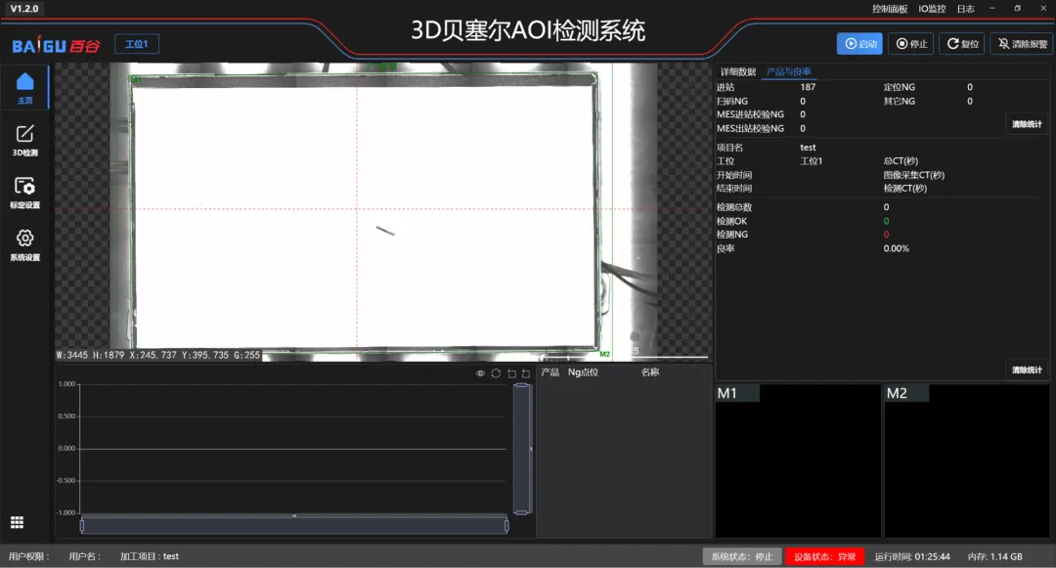Toggle the eye visibility icon above the chart
This screenshot has width=1056, height=568.
[480, 373]
